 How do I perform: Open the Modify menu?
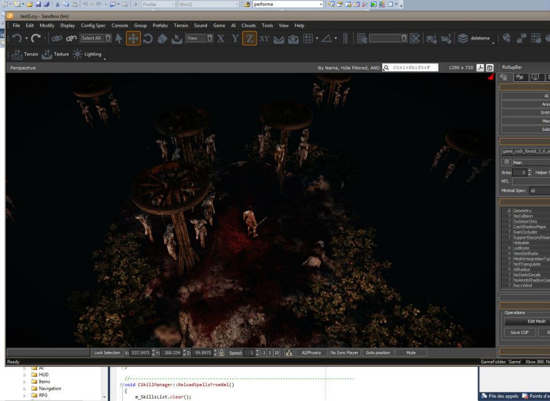tap(46, 26)
